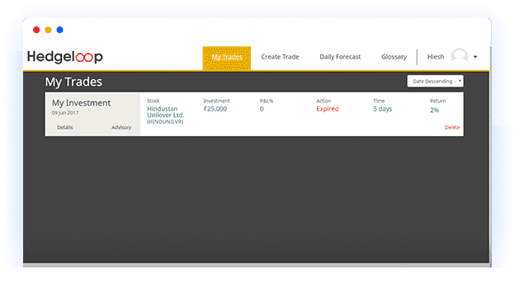
Task: Go to the Daily Forecast tab
Action: click(340, 57)
